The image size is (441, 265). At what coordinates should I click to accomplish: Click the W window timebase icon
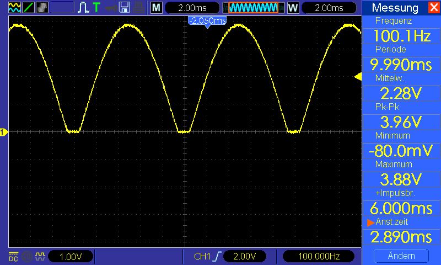coord(293,8)
